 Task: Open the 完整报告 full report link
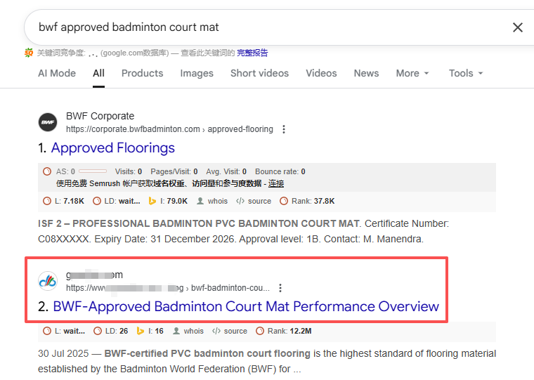coord(252,53)
